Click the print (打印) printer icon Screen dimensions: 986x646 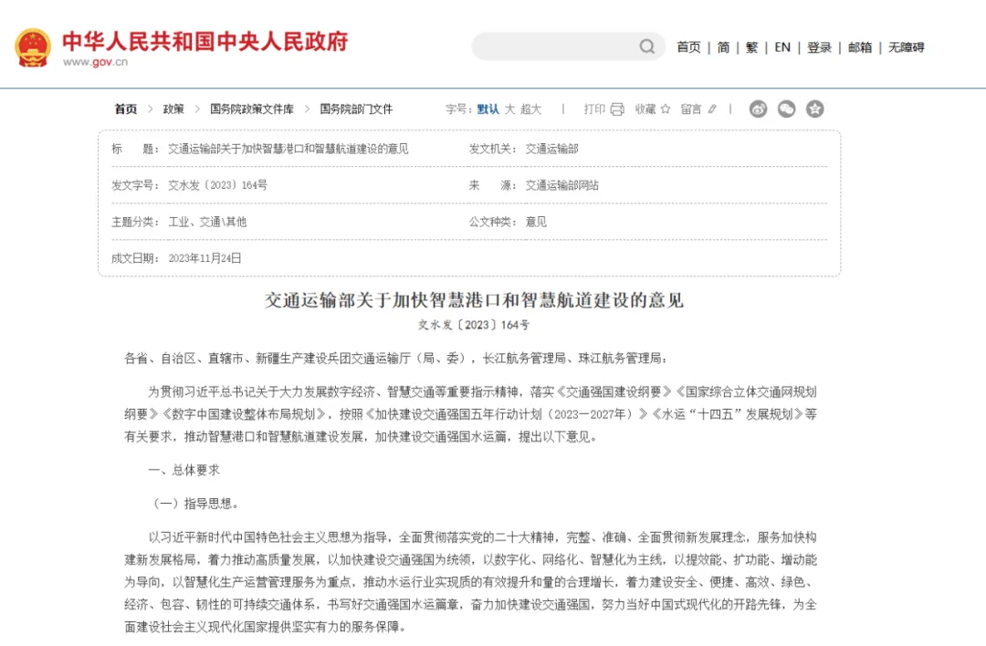click(x=617, y=109)
